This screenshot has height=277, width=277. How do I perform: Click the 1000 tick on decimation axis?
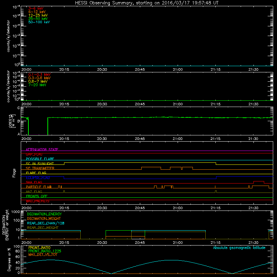coord(16,212)
